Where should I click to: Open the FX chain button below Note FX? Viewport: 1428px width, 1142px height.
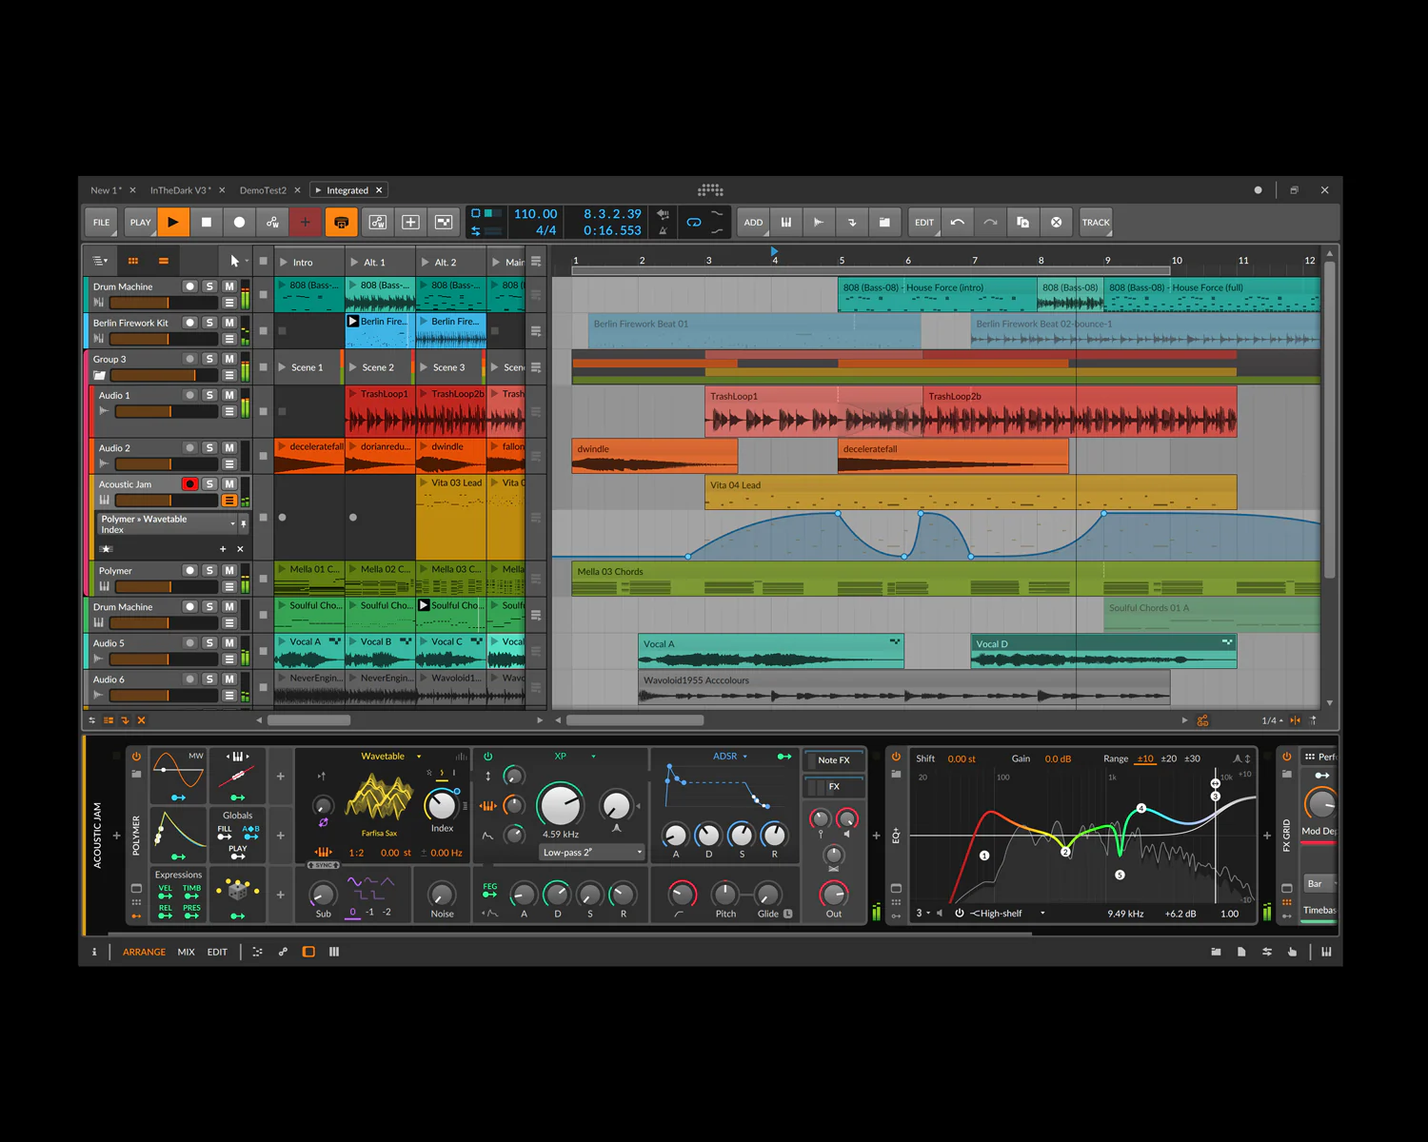click(x=834, y=787)
